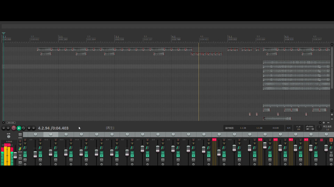Screen dimensions: 334x187
Task: Stop playback with the Stop button
Action: 29,128
